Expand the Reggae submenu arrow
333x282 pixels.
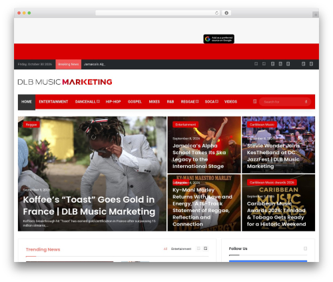tap(197, 101)
